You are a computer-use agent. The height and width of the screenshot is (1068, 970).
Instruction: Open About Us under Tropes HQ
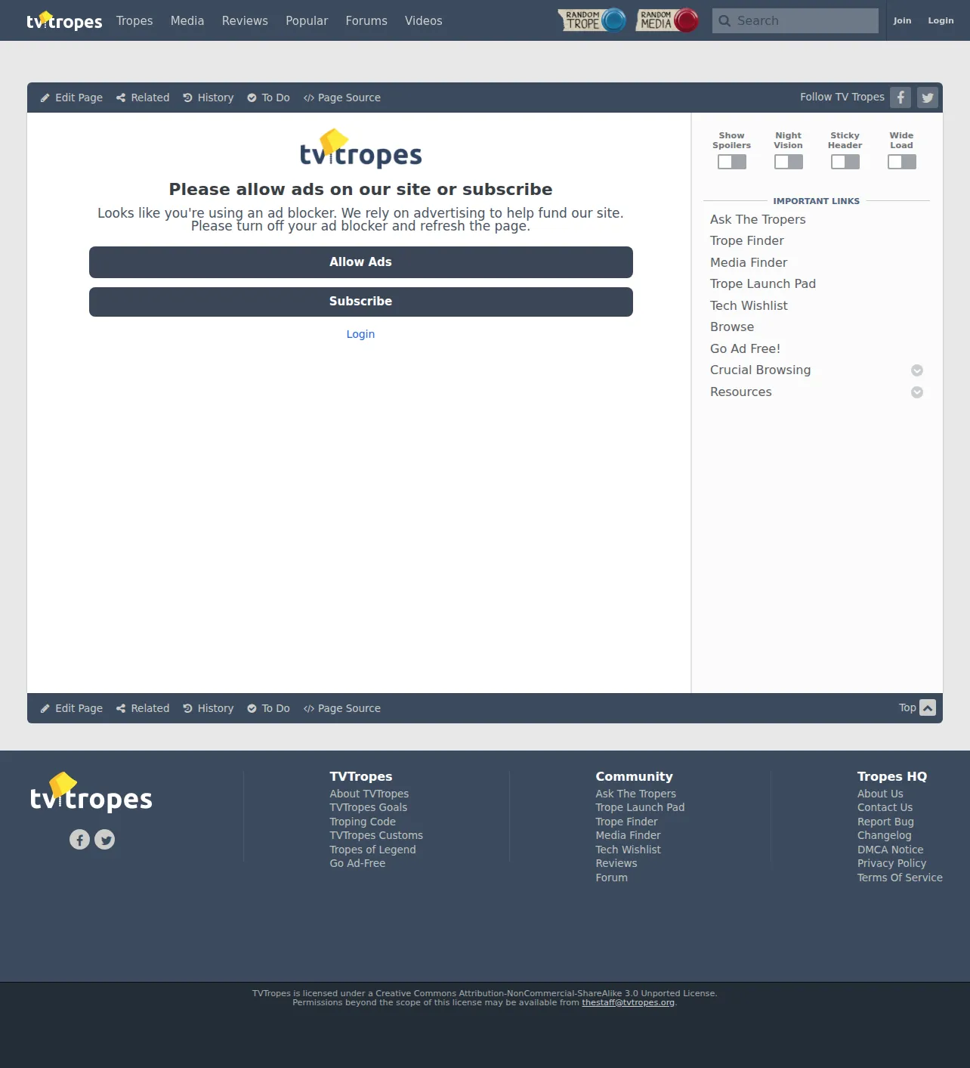click(880, 794)
